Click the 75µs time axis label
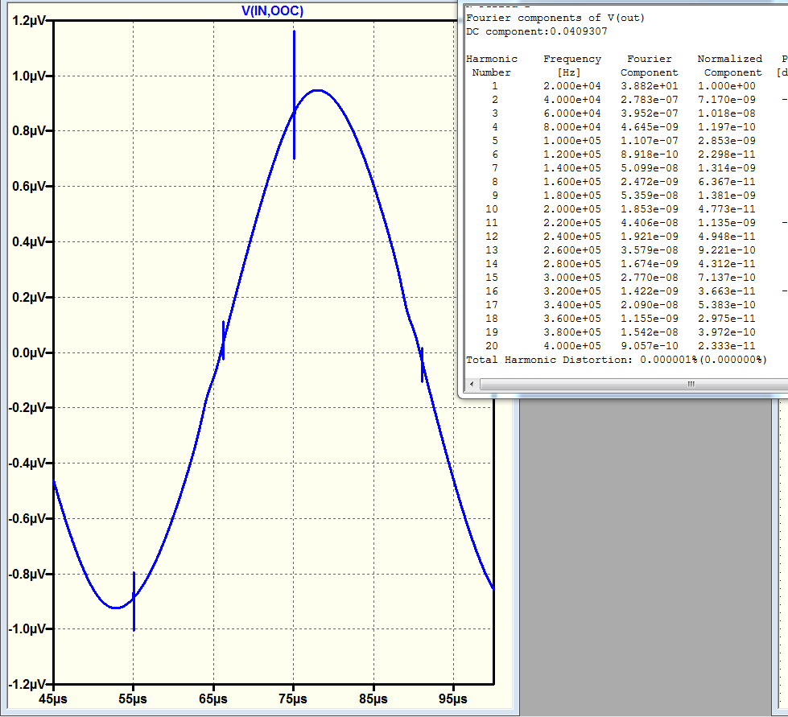The width and height of the screenshot is (788, 717). 293,699
